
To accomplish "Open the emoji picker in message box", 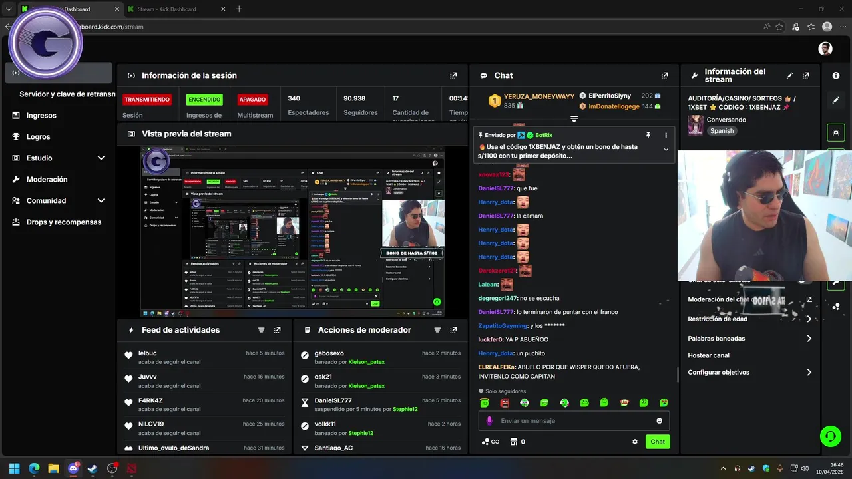I will point(660,421).
